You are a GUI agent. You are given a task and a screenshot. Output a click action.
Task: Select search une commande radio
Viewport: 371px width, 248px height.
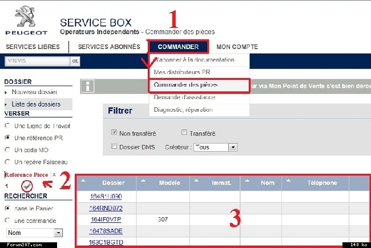coord(7,220)
